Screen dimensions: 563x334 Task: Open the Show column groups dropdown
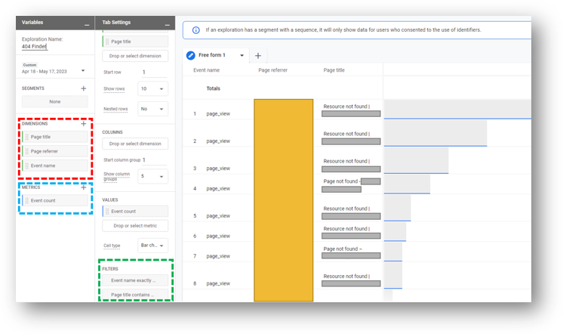coord(152,176)
